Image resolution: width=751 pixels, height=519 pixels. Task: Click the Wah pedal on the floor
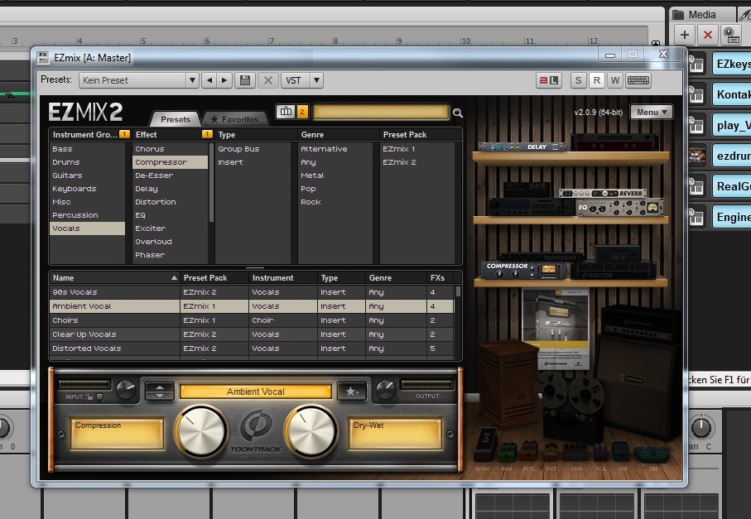(x=484, y=446)
